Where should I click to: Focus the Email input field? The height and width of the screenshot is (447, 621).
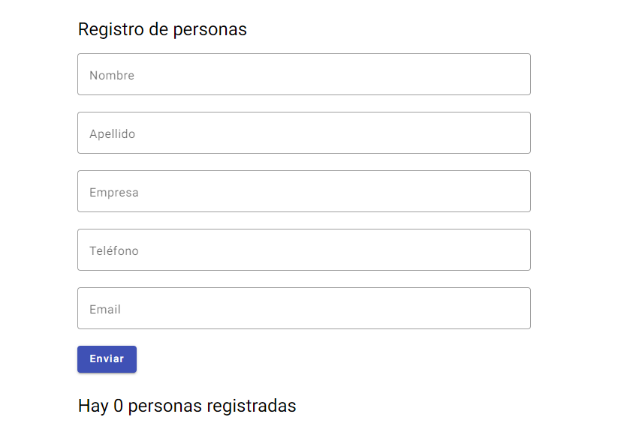click(x=303, y=308)
